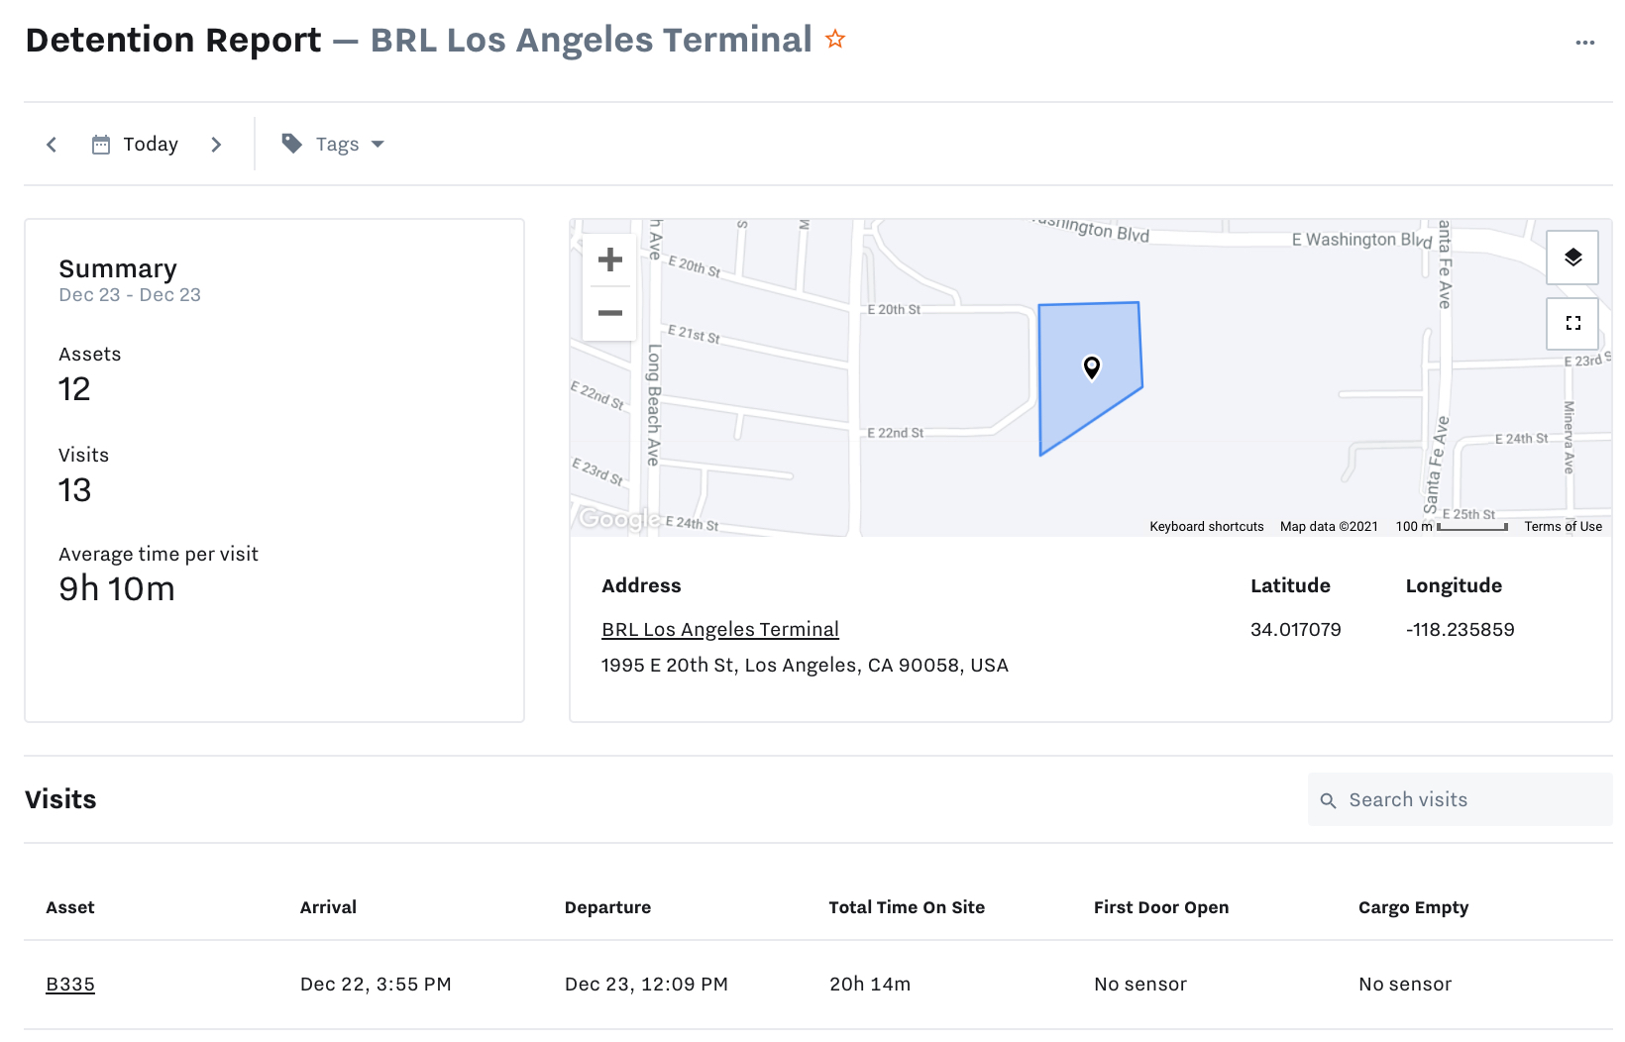Open asset B335 details
Viewport: 1625px width, 1042px height.
coord(70,985)
